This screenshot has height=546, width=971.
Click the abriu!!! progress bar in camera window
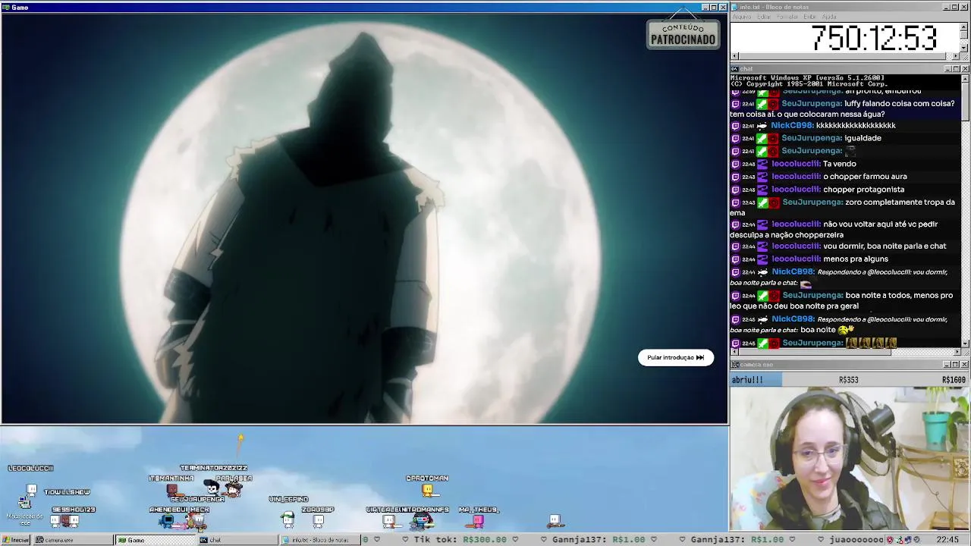(756, 379)
